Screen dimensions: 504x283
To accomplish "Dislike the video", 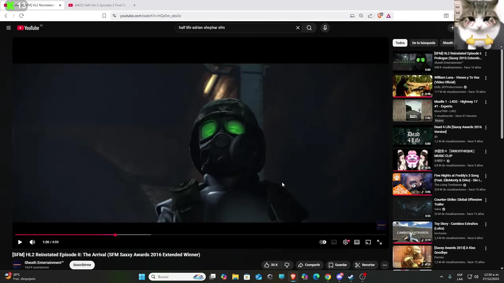I will (287, 265).
